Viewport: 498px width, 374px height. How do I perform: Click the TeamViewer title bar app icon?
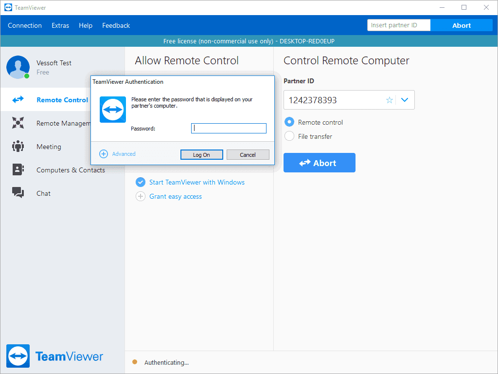tap(8, 7)
